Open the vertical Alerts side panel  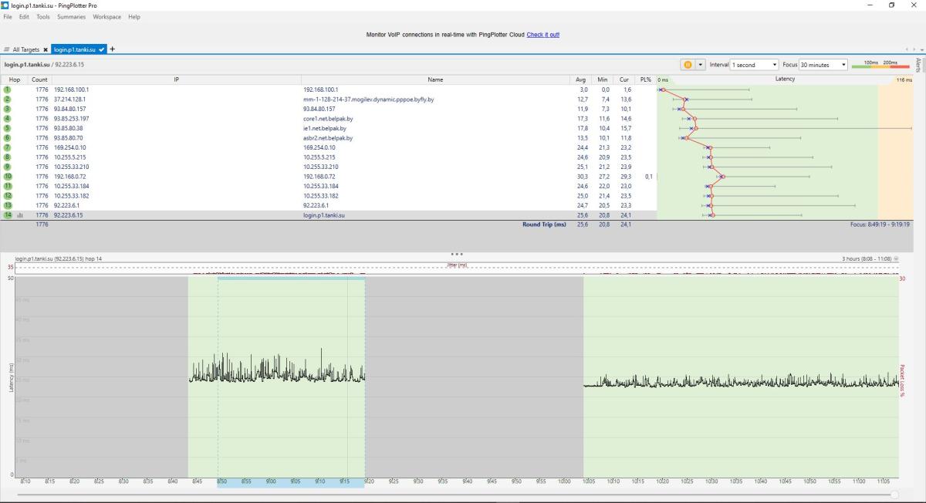918,65
